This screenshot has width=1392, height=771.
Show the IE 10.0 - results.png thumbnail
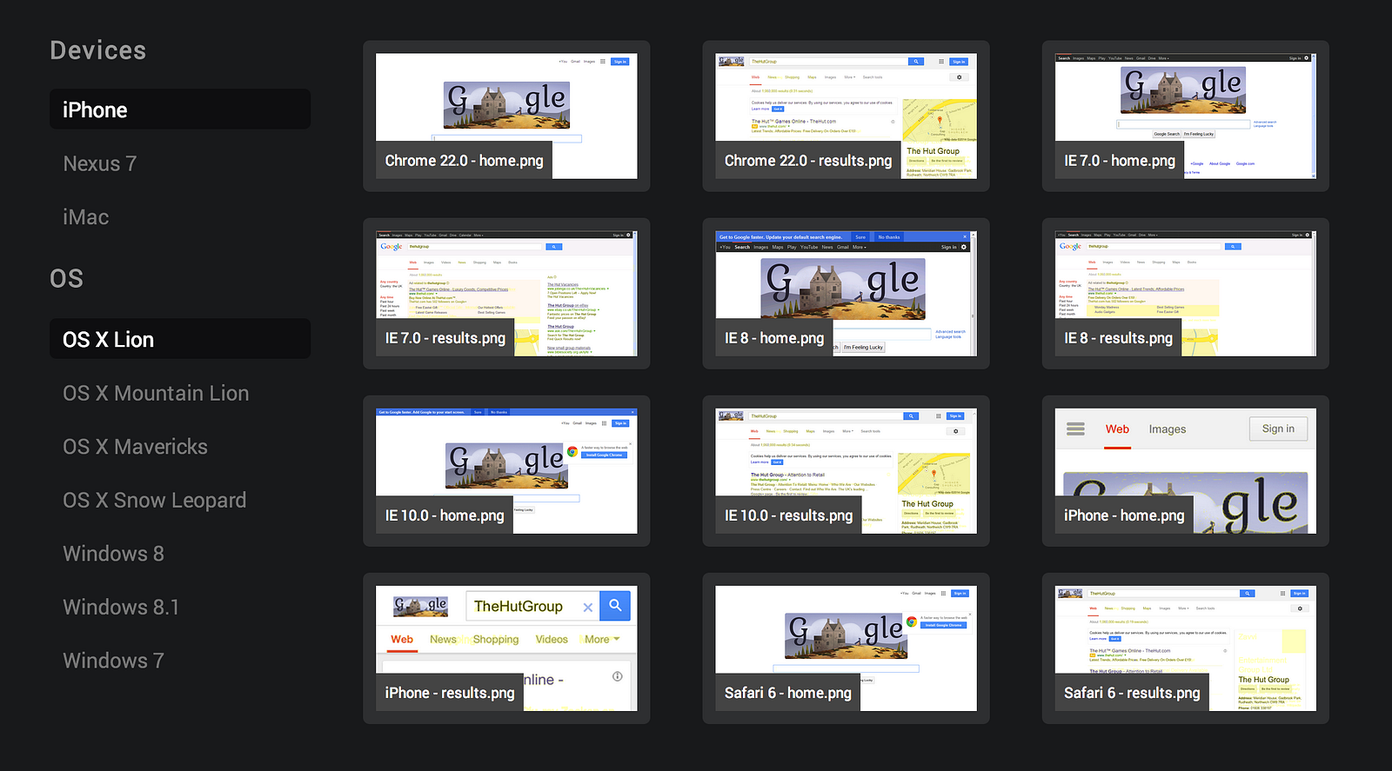point(846,471)
